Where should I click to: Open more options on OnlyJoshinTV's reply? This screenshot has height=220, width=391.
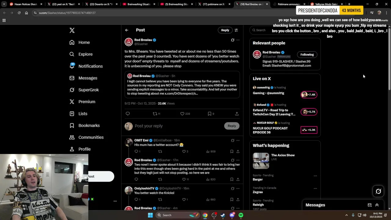238,189
